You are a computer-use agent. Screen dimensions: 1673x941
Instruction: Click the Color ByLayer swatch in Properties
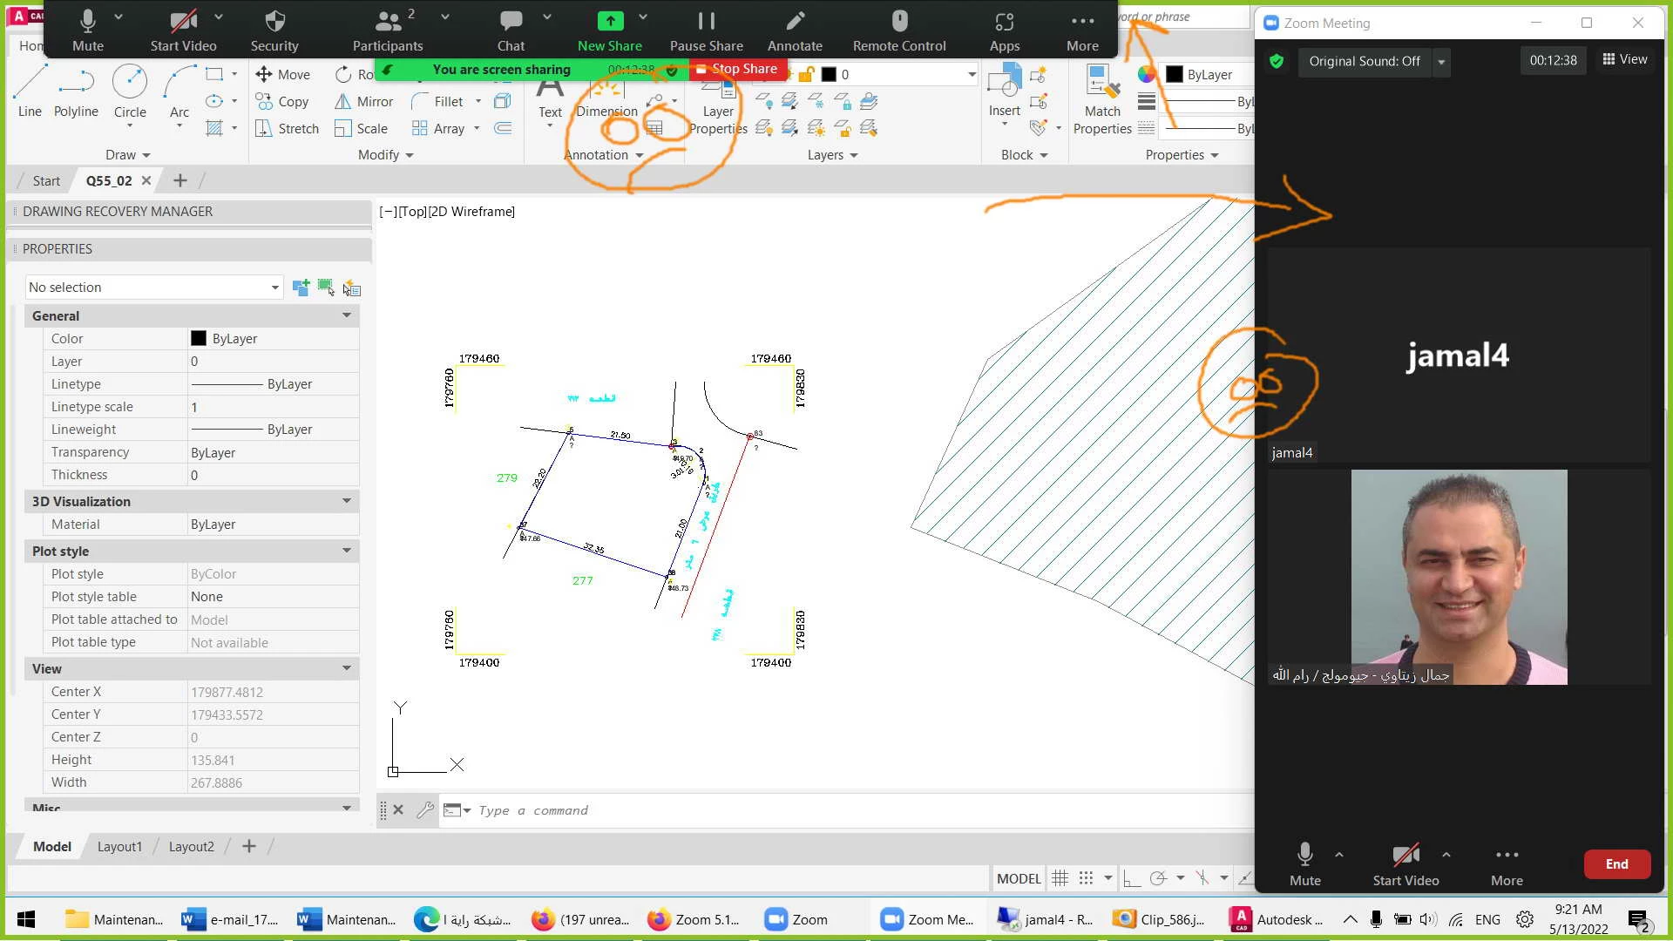[x=199, y=339]
